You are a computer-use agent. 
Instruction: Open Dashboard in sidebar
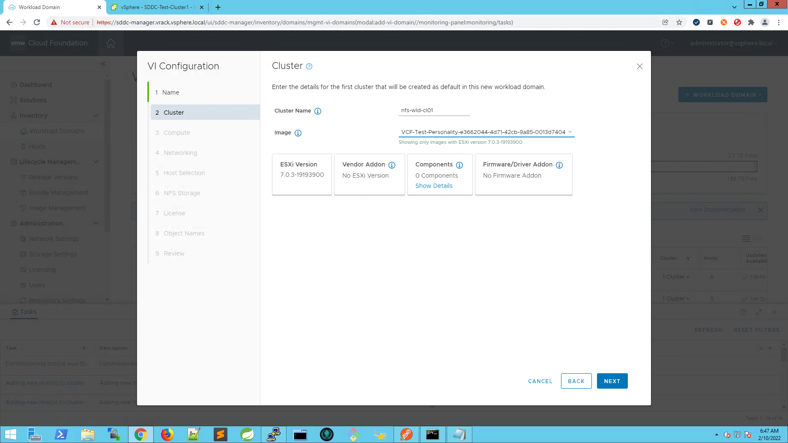tap(36, 85)
